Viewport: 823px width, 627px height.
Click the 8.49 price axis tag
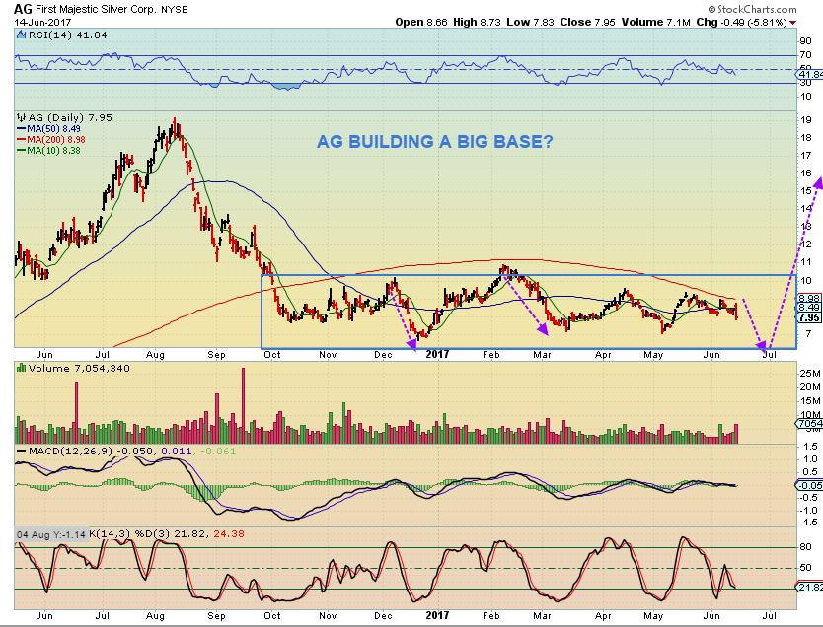809,308
